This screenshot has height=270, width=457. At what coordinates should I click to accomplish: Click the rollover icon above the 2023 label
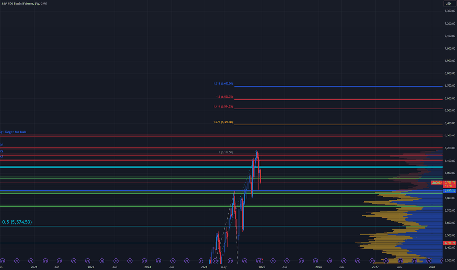144,261
